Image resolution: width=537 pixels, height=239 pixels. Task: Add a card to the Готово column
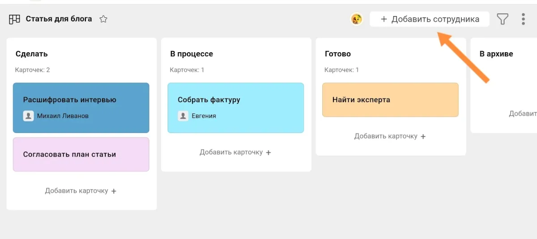390,136
